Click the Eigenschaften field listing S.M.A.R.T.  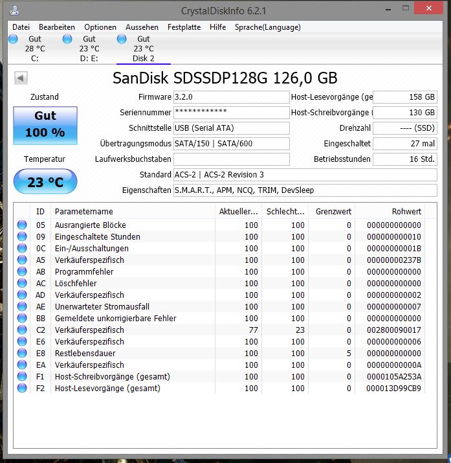pyautogui.click(x=305, y=190)
